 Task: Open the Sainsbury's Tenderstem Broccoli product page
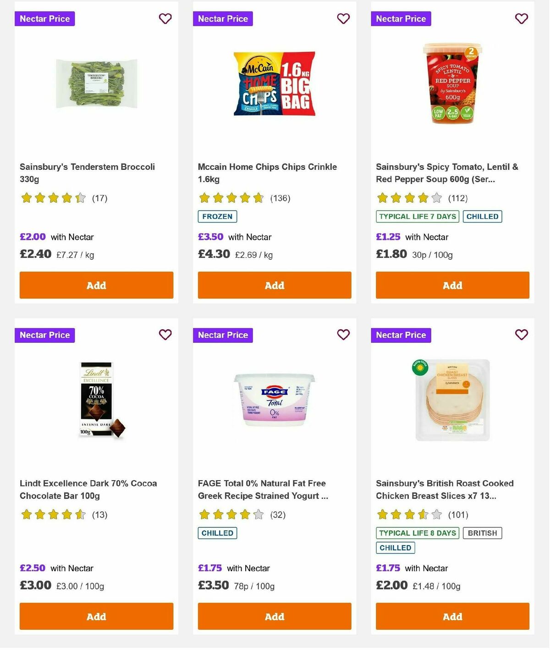(87, 173)
